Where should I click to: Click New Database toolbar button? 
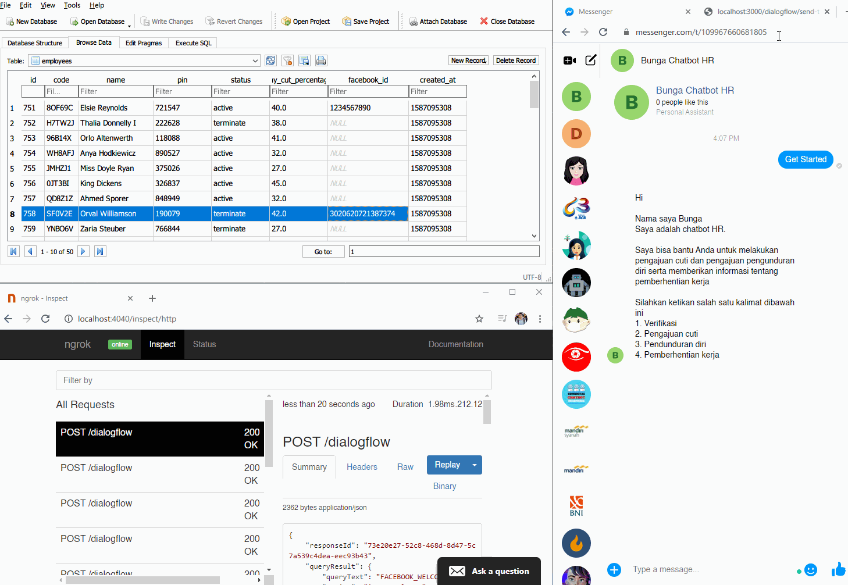[31, 22]
